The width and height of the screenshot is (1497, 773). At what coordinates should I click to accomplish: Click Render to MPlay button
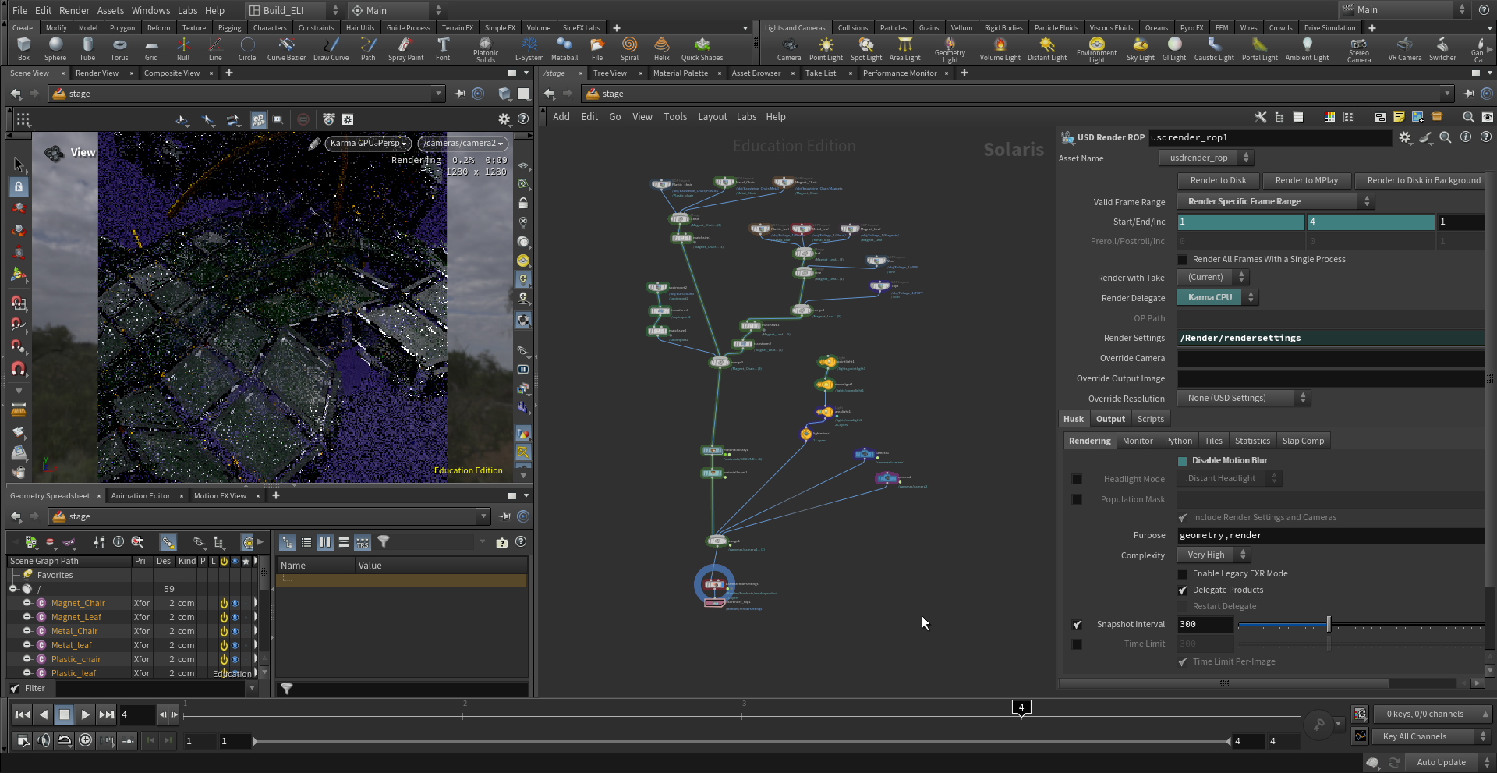pyautogui.click(x=1307, y=180)
